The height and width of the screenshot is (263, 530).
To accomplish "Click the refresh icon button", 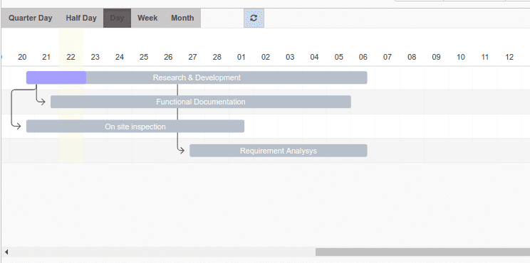I will [254, 18].
